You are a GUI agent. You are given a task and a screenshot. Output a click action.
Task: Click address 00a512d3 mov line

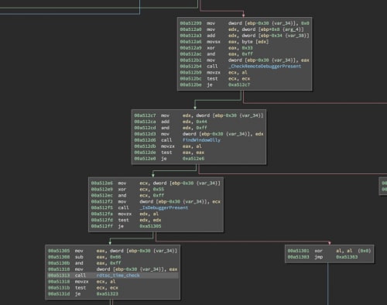click(145, 134)
